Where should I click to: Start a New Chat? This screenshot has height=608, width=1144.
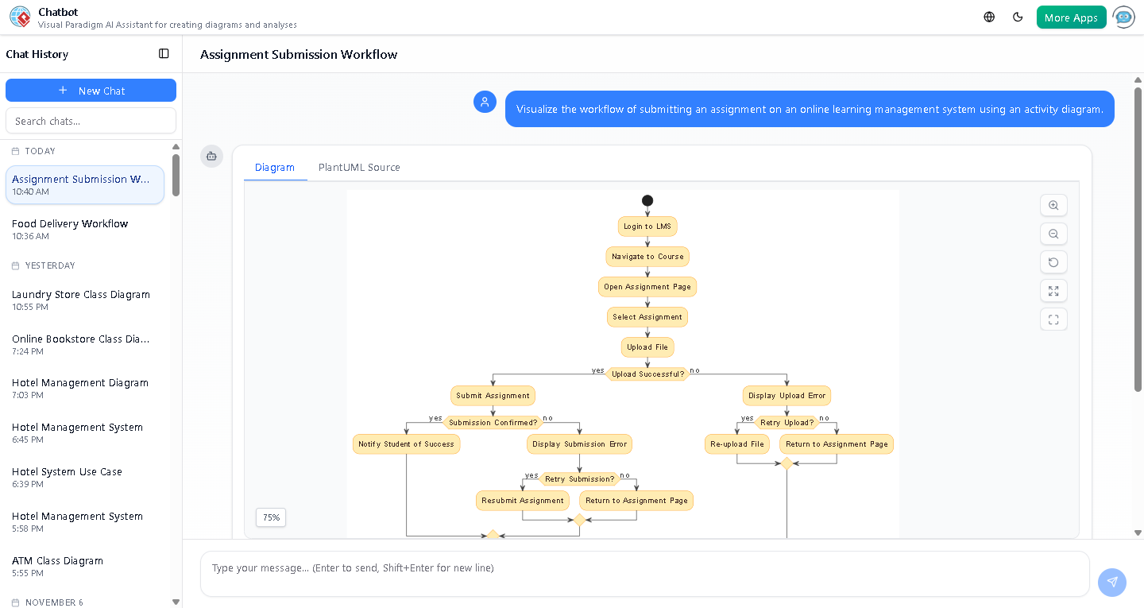pyautogui.click(x=91, y=90)
